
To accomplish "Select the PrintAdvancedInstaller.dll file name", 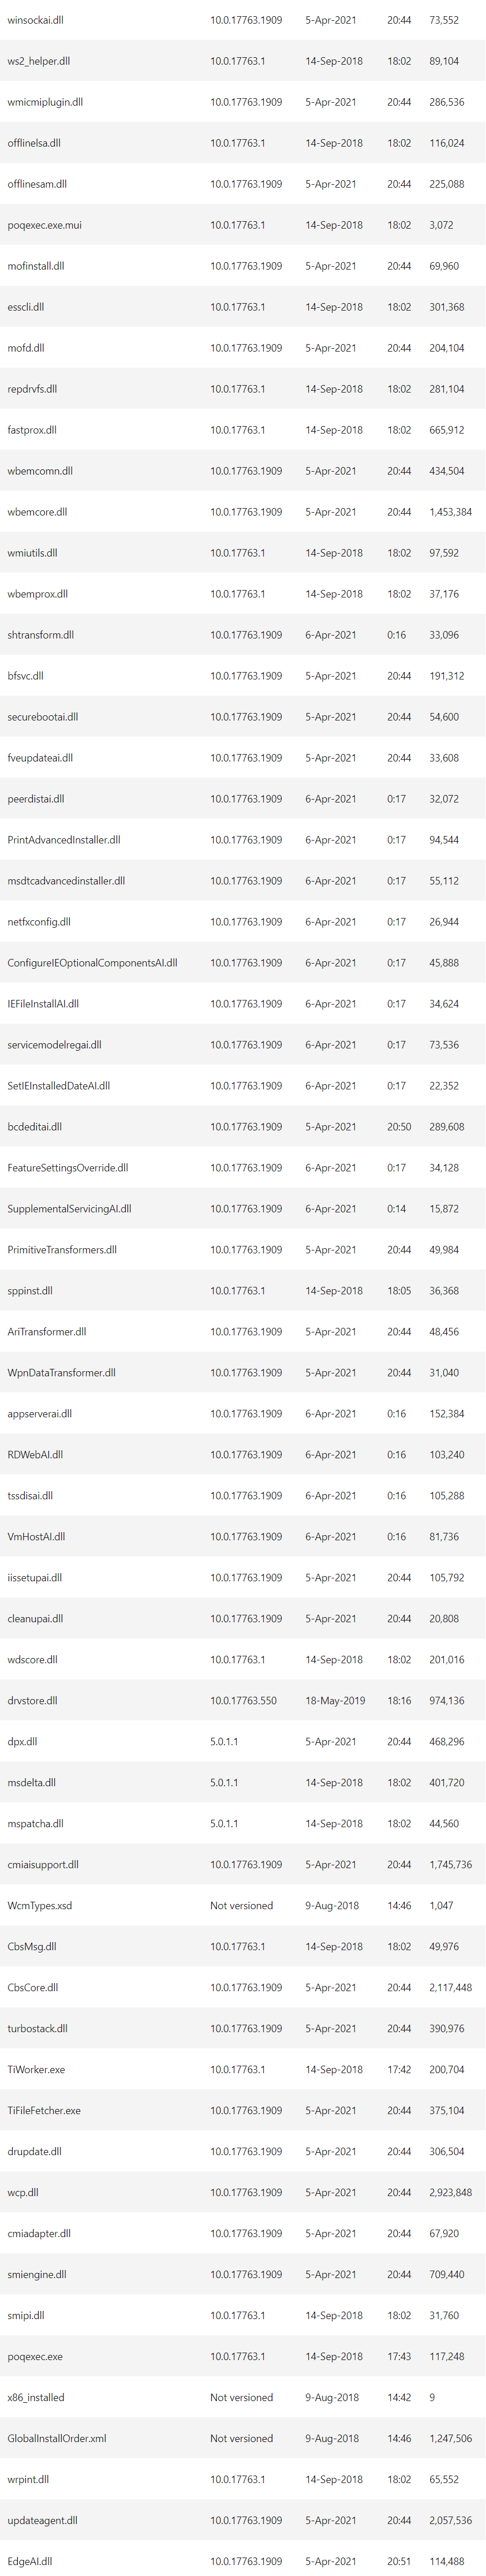I will pos(64,840).
